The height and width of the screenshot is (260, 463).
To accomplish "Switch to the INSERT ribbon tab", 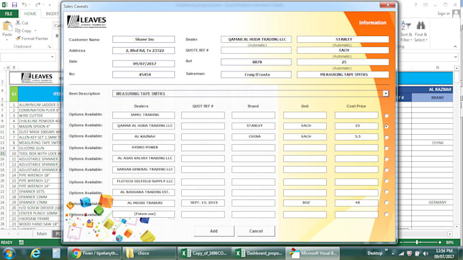I will 52,14.
